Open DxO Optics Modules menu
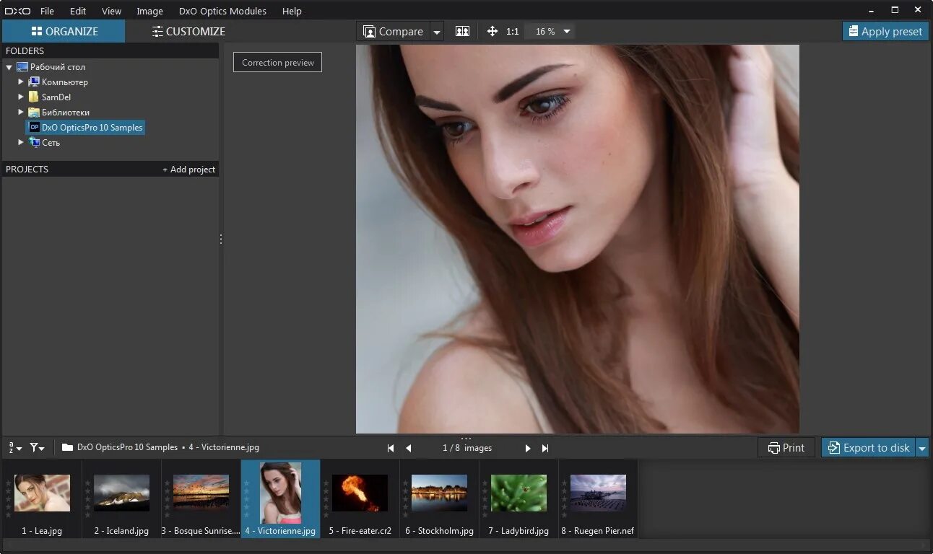Viewport: 933px width, 554px height. (222, 11)
